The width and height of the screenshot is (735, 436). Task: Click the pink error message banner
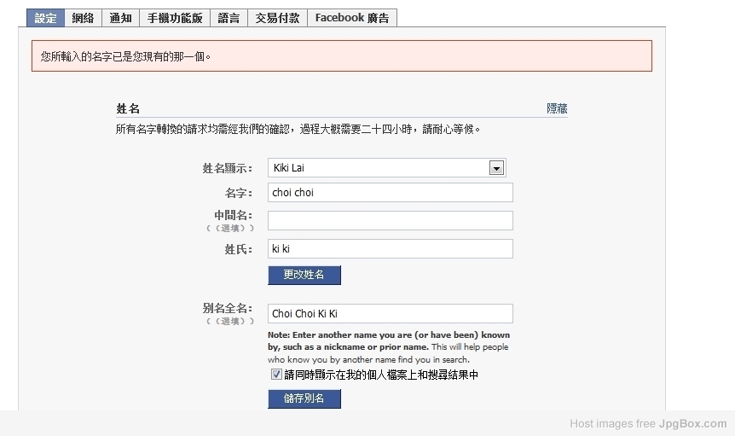coord(342,56)
